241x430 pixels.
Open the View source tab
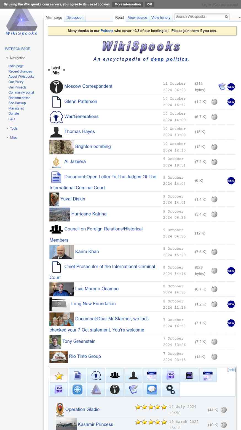tap(138, 17)
